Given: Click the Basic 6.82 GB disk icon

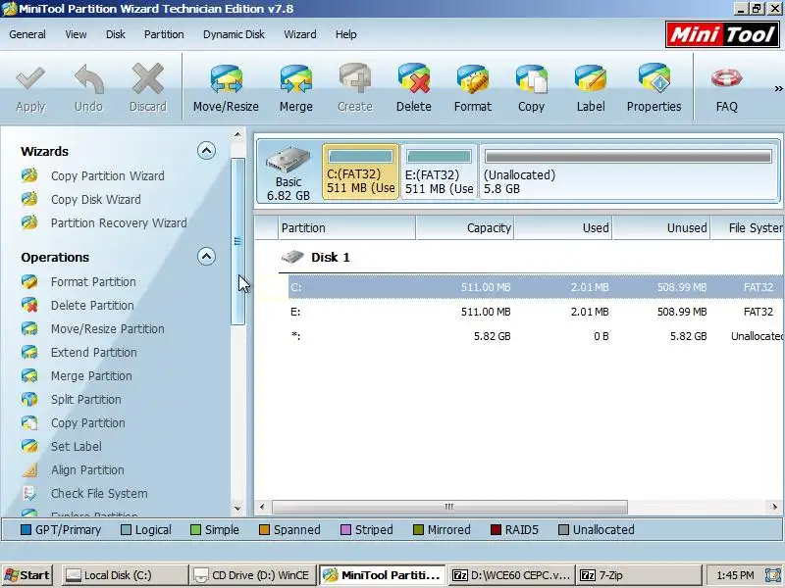Looking at the screenshot, I should click(x=288, y=173).
